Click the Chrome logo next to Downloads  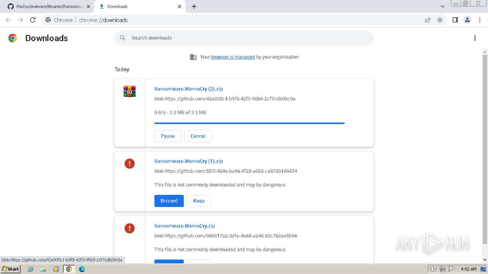click(13, 38)
